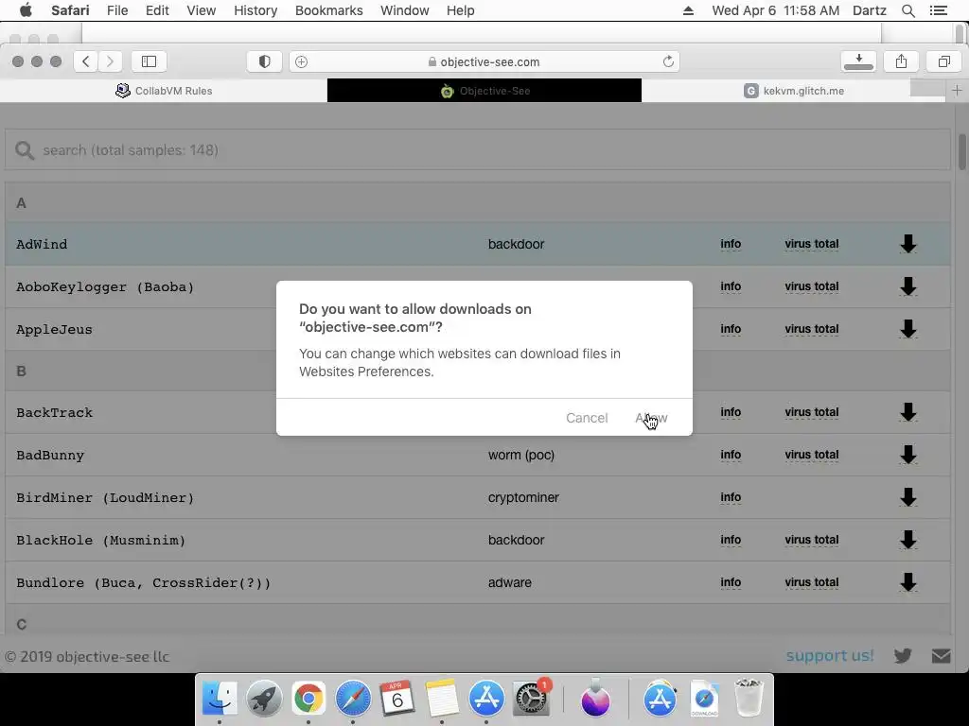969x726 pixels.
Task: Download the AppleJeus sample
Action: [907, 329]
